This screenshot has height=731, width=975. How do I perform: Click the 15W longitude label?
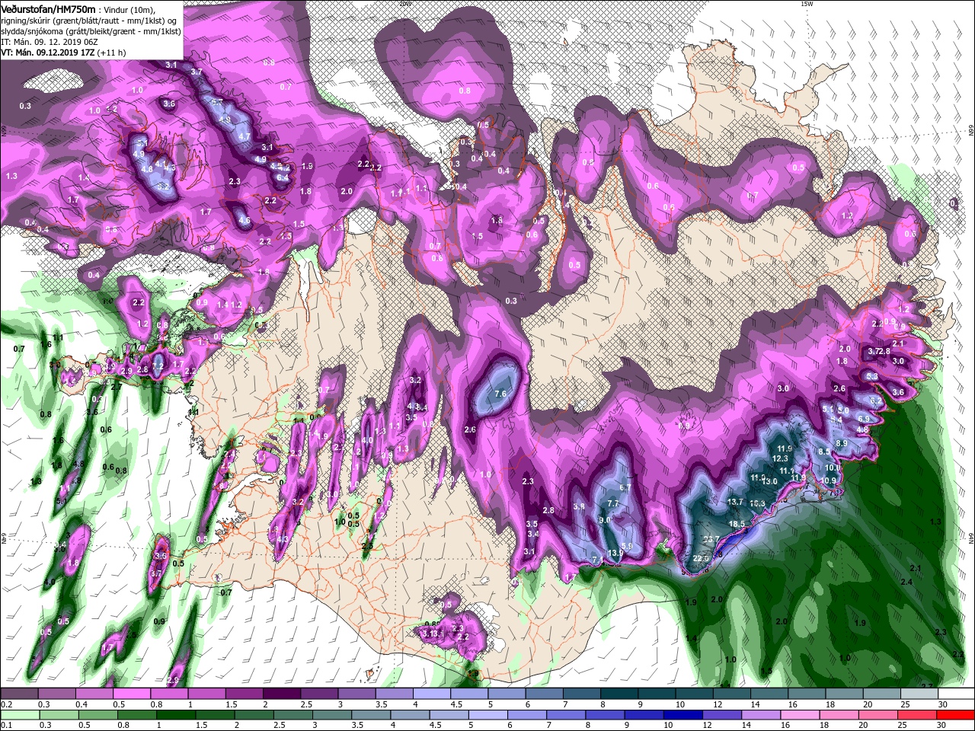pos(807,4)
